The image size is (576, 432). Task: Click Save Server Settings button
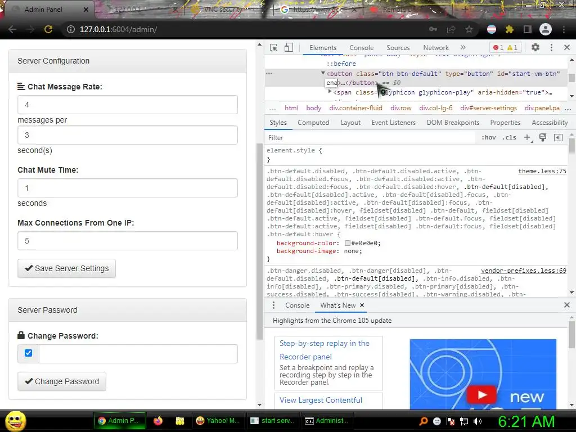tap(66, 268)
